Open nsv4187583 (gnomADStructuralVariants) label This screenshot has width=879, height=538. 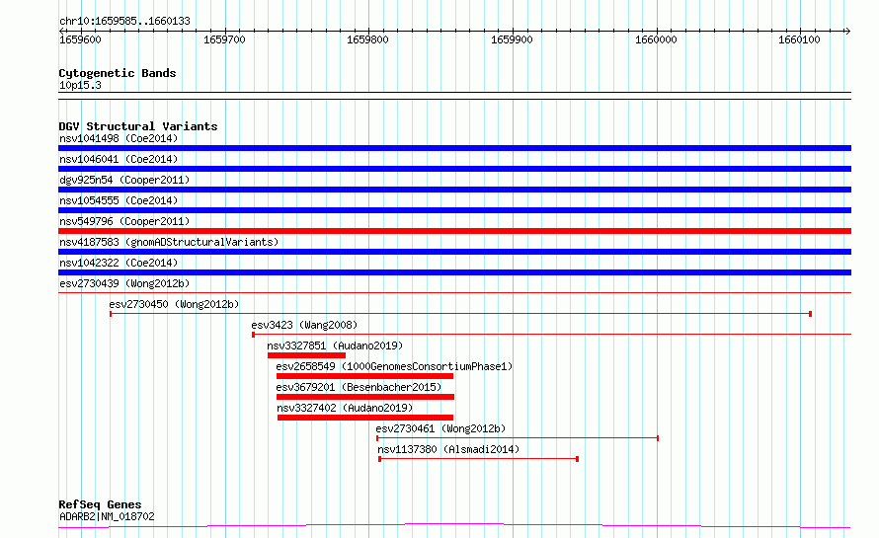pyautogui.click(x=169, y=242)
